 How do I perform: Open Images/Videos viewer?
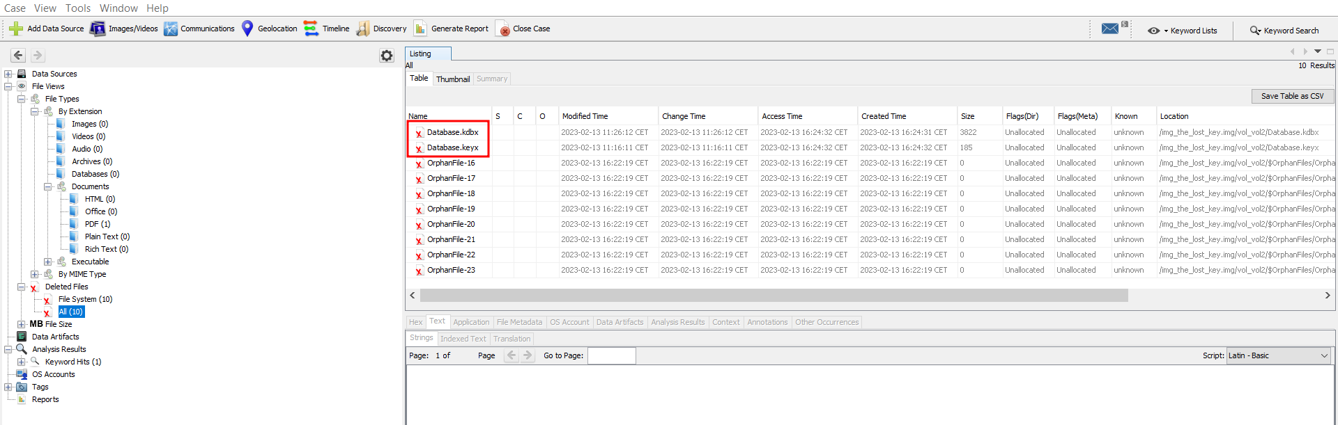click(x=124, y=29)
